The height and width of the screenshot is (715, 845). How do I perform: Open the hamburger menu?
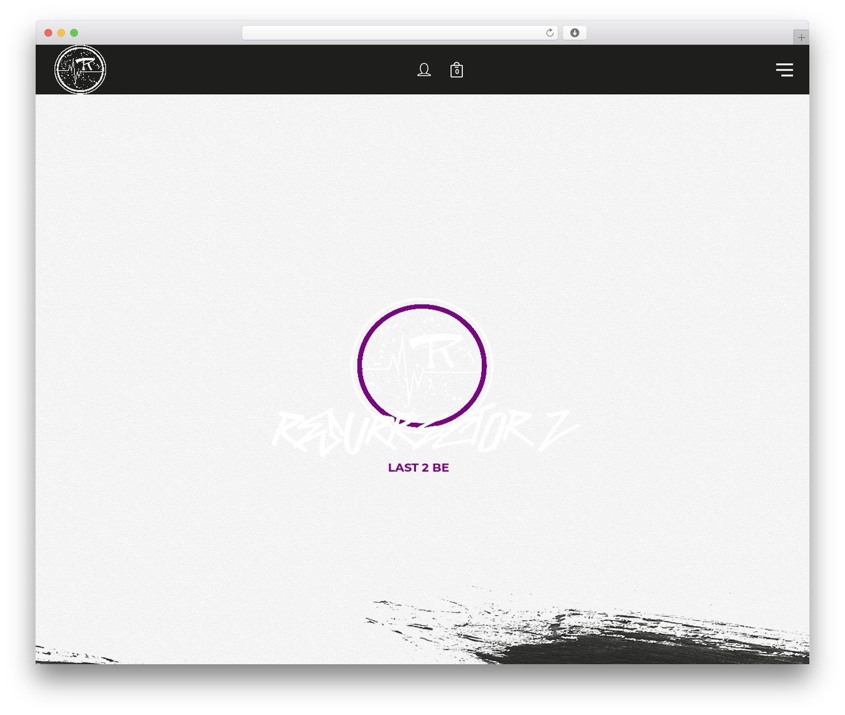pos(784,70)
